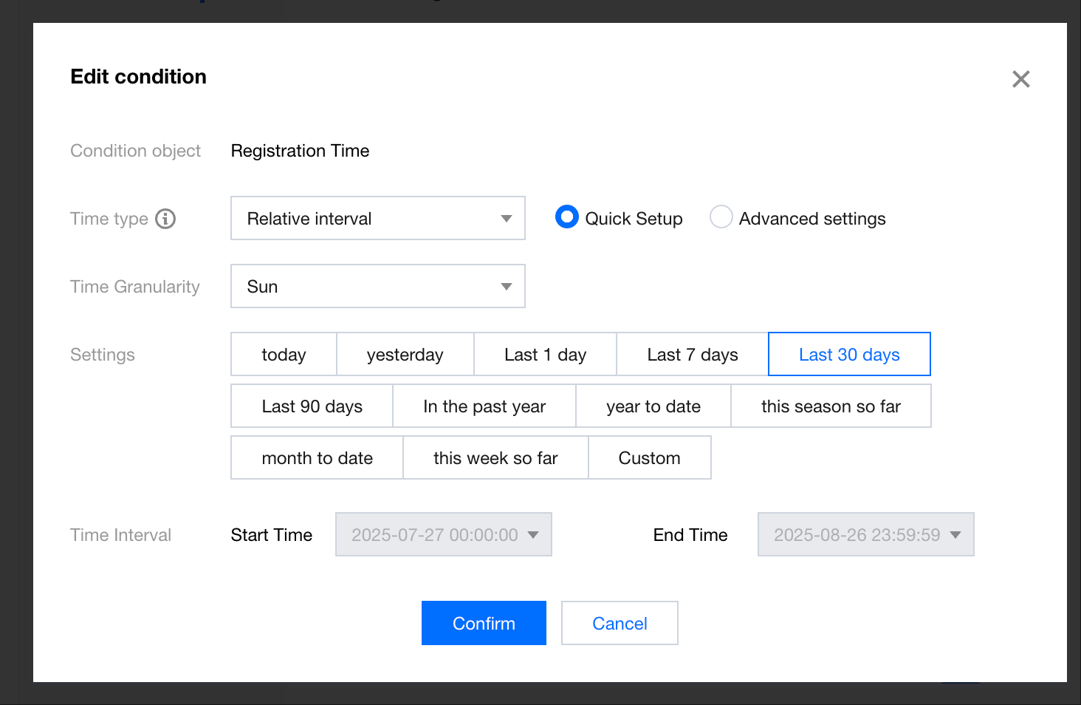
Task: Pick In the past year option
Action: coord(484,406)
